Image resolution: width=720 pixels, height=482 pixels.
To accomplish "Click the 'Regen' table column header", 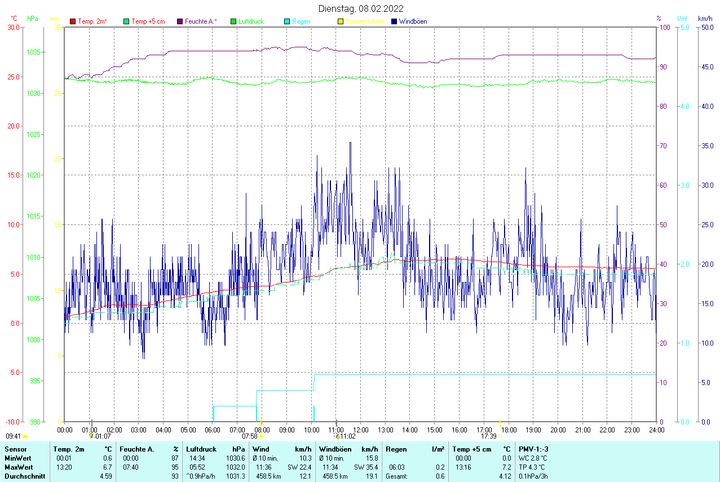I will pyautogui.click(x=396, y=449).
